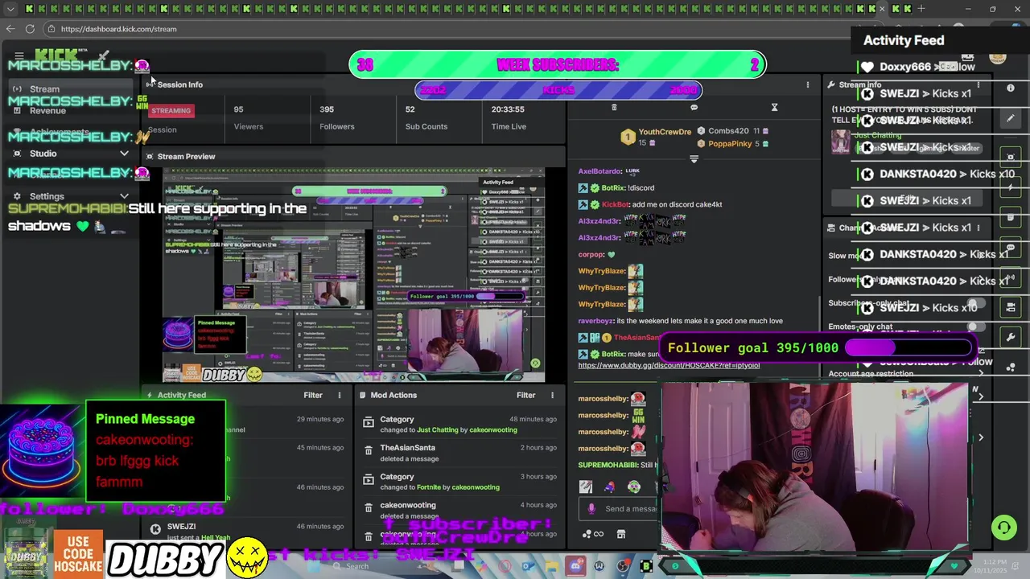The image size is (1030, 579).
Task: Click the Stream Preview video thumbnail
Action: [354, 275]
